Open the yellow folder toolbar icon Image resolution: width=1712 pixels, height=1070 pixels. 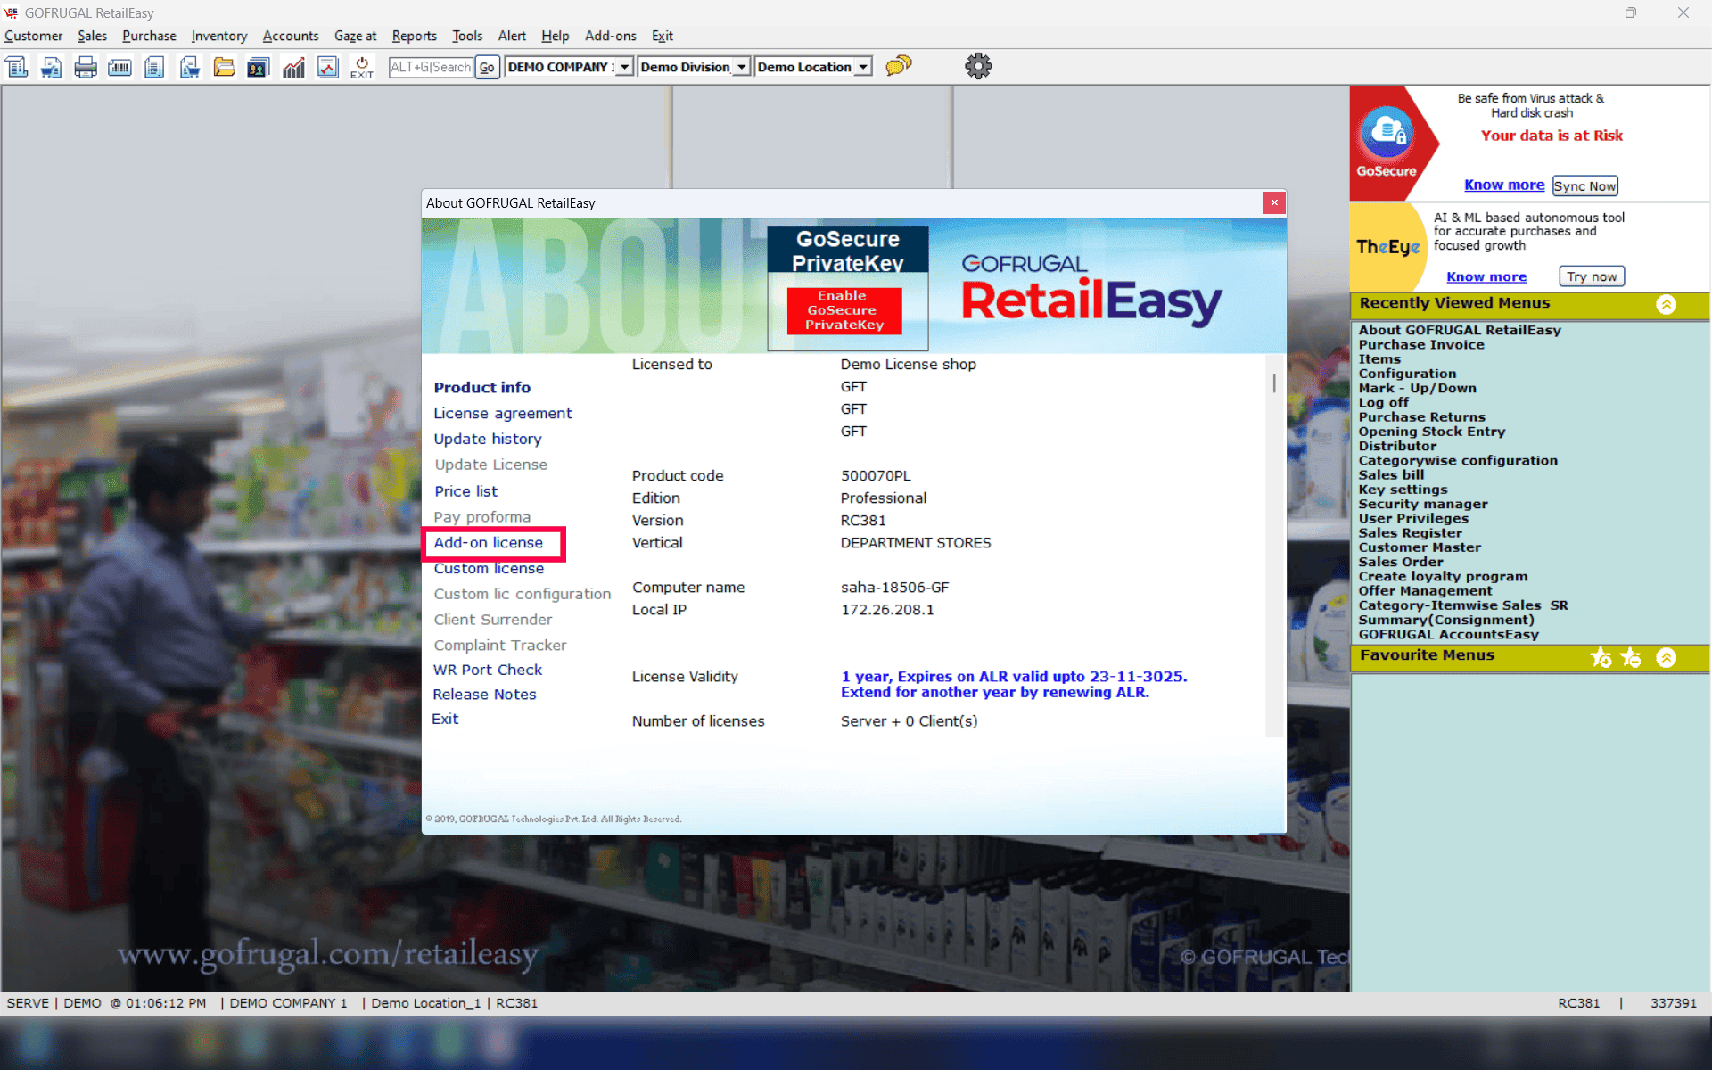coord(224,67)
